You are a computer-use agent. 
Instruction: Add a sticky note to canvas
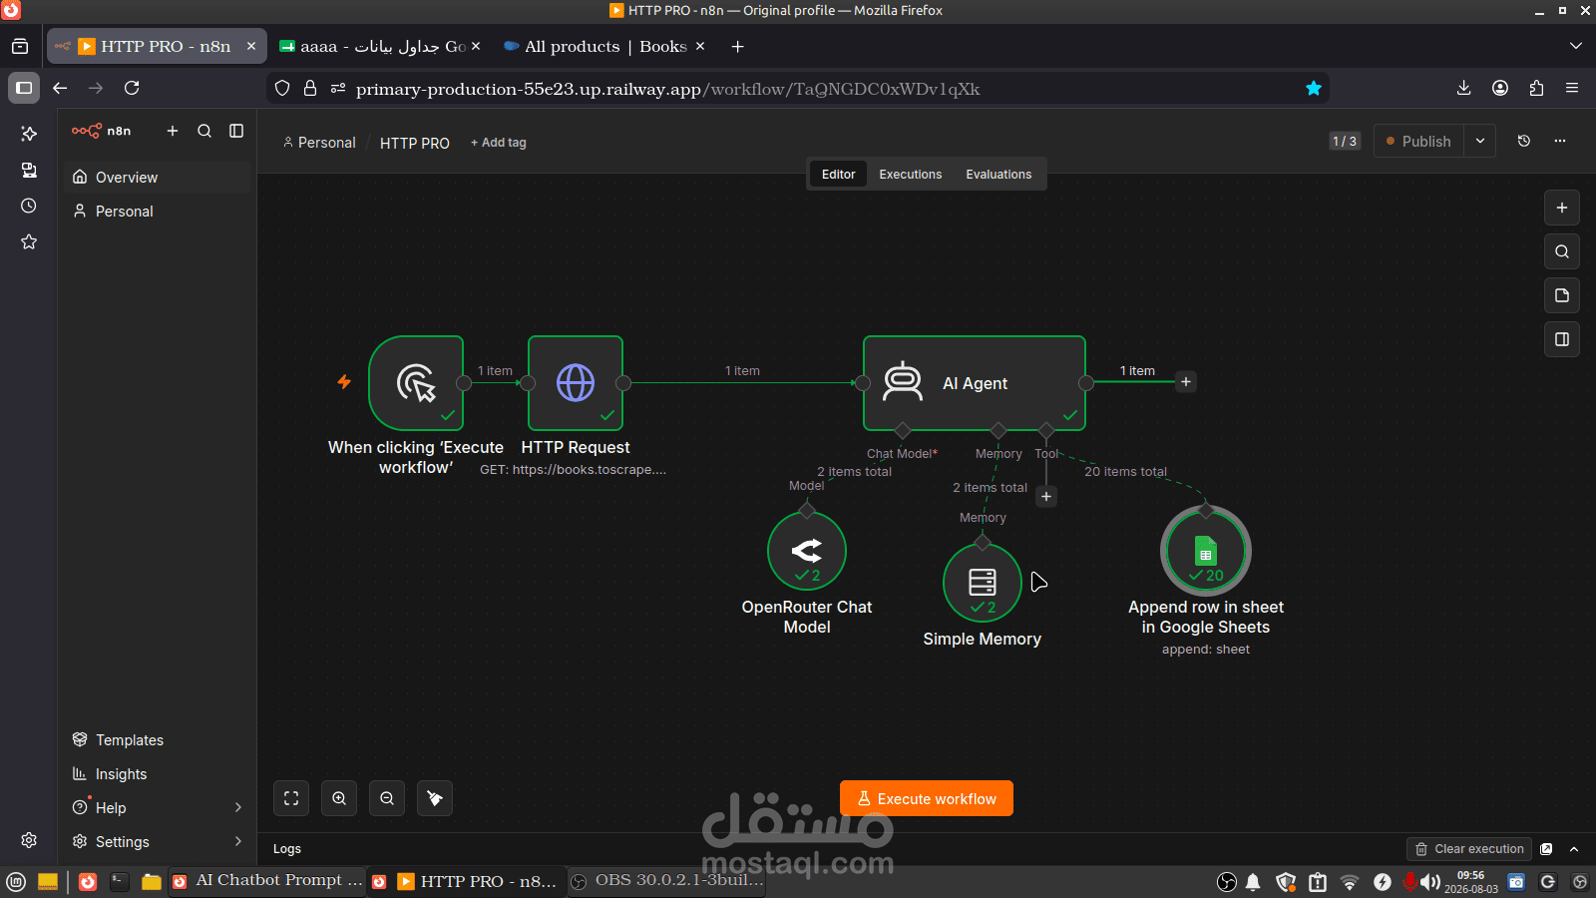tap(1562, 295)
